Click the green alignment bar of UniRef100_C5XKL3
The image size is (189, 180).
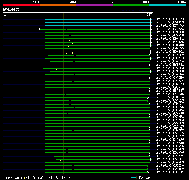pos(97,163)
